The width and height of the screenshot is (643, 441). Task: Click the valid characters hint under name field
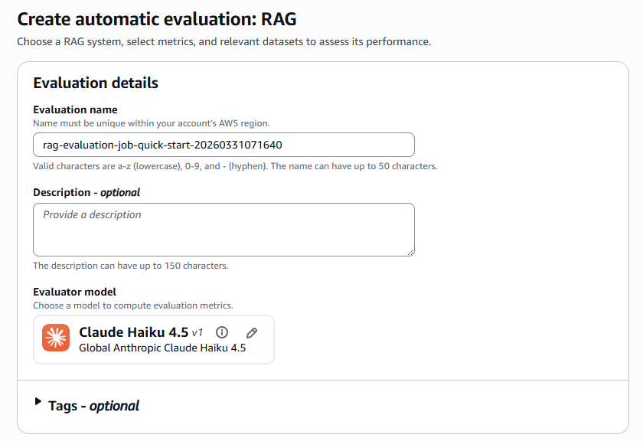coord(235,166)
